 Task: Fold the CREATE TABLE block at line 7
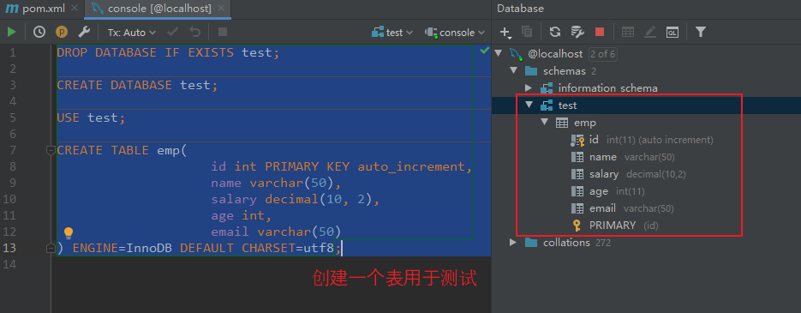pos(51,150)
